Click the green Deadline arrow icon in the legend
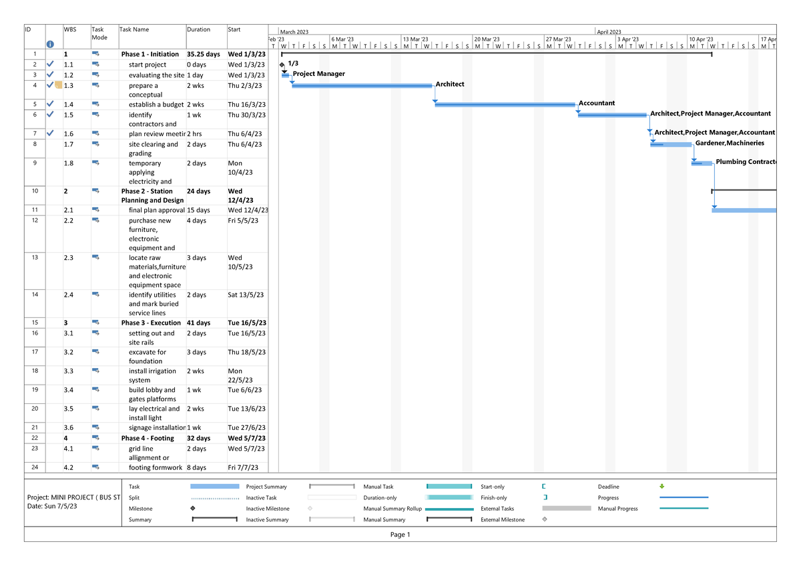 coord(661,487)
